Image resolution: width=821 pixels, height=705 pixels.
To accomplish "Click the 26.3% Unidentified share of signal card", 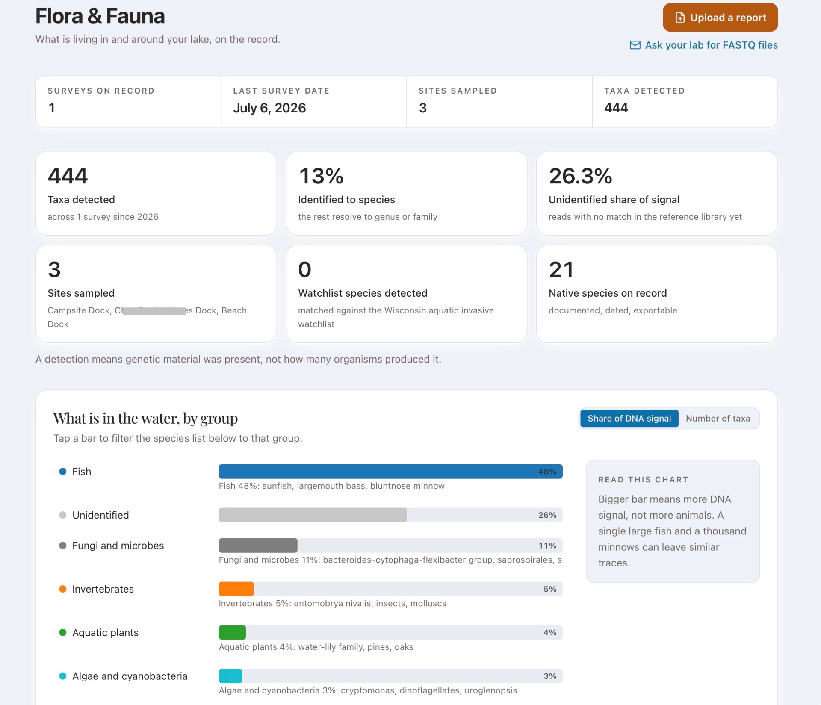I will 657,193.
